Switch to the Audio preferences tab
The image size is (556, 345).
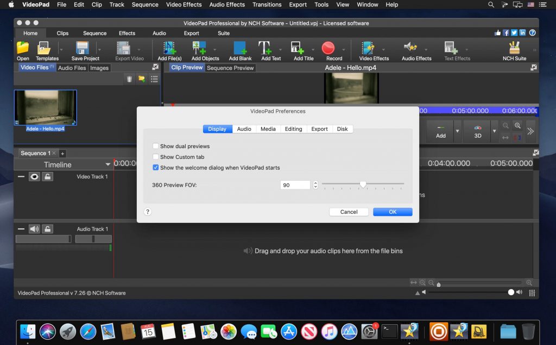coord(244,129)
